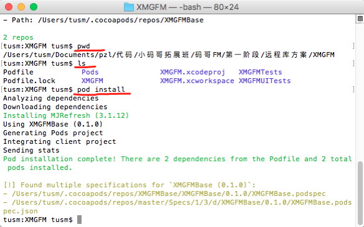Click the 'Downloading dependencies' line
This screenshot has width=364, height=227.
coord(55,107)
